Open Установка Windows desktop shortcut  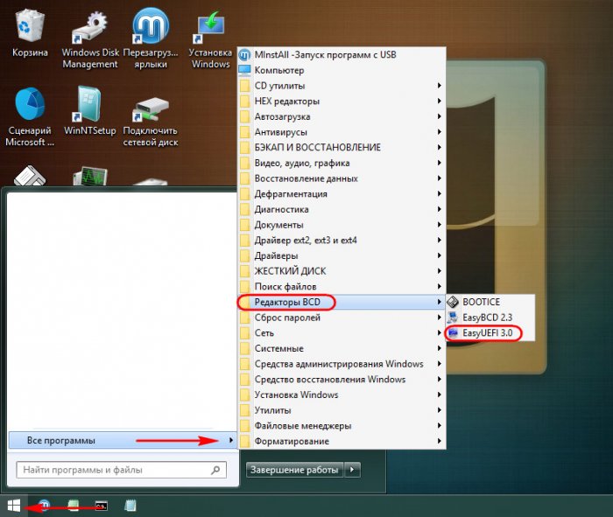tap(211, 39)
